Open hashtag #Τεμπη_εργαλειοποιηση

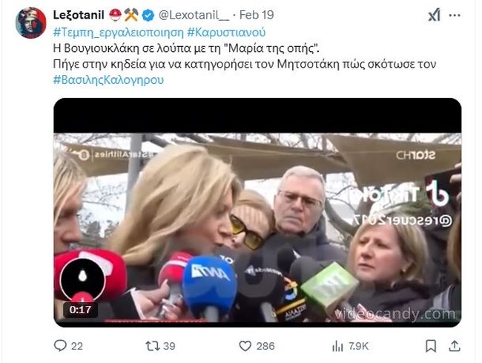click(x=119, y=33)
